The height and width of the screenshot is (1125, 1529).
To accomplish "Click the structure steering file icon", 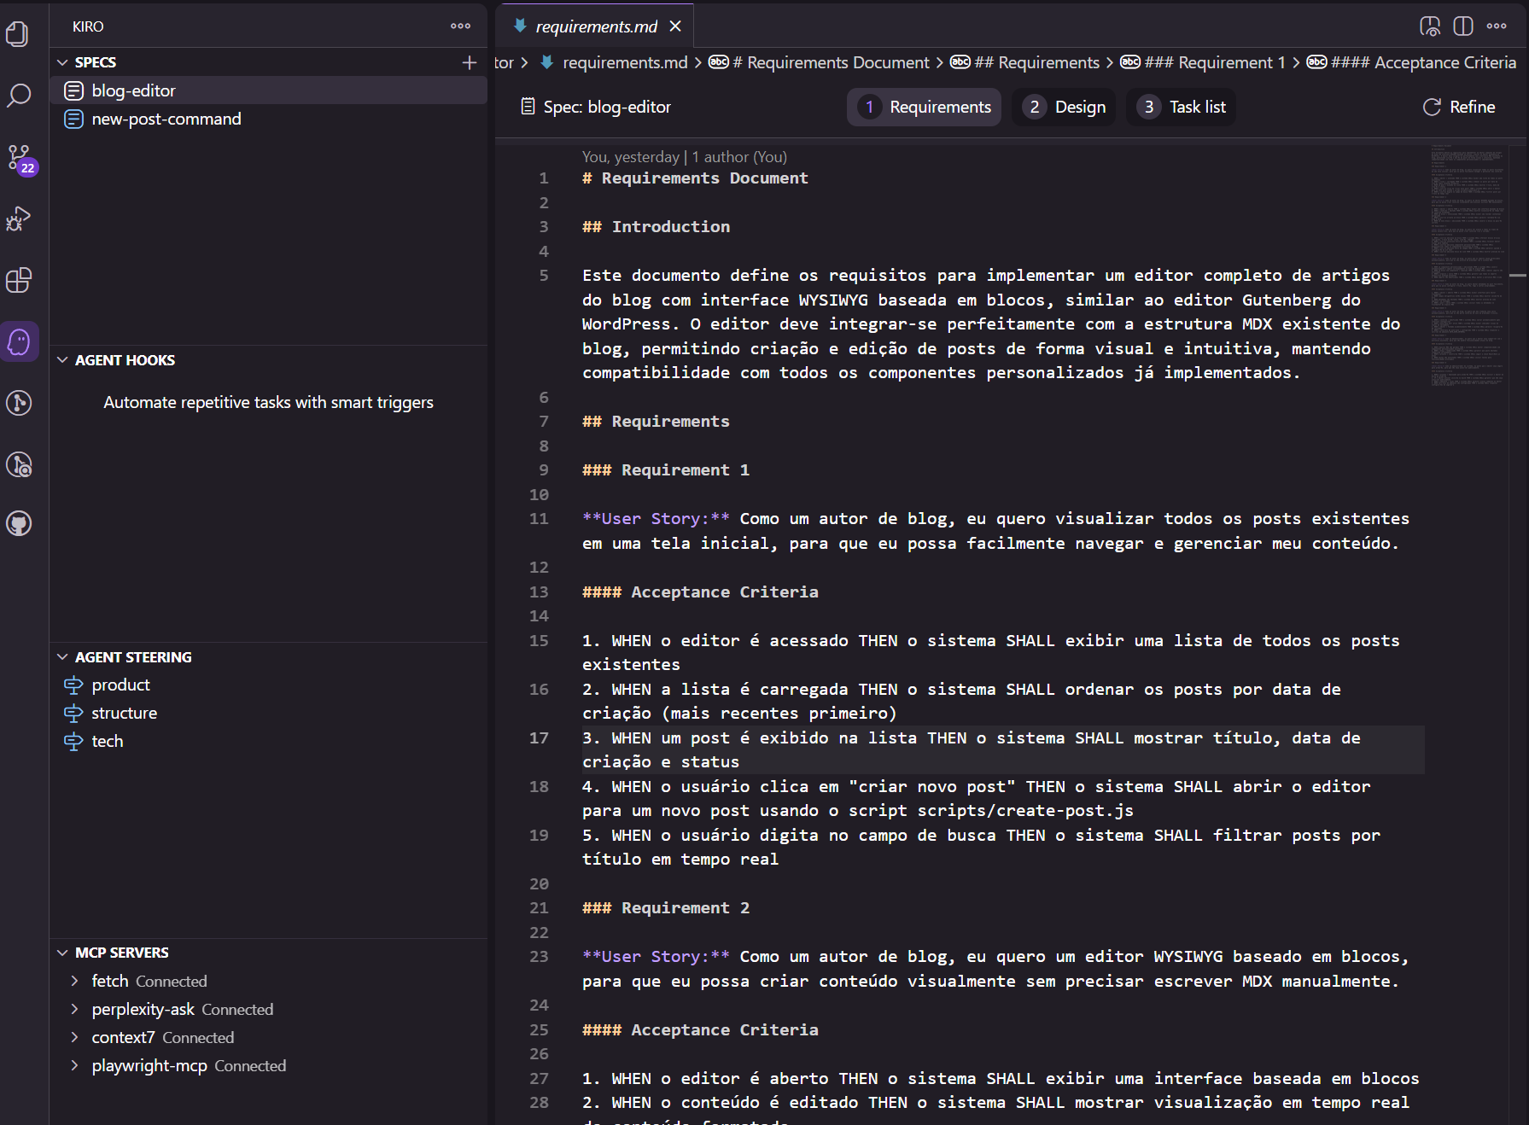I will pos(74,713).
